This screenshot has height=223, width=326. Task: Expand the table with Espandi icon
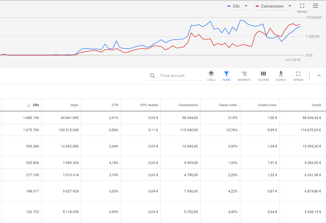(298, 74)
